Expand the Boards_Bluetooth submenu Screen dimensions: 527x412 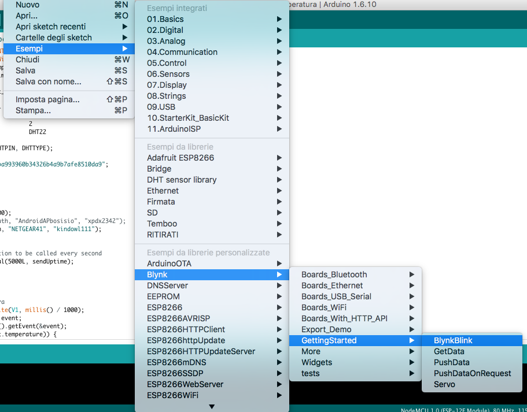[334, 274]
